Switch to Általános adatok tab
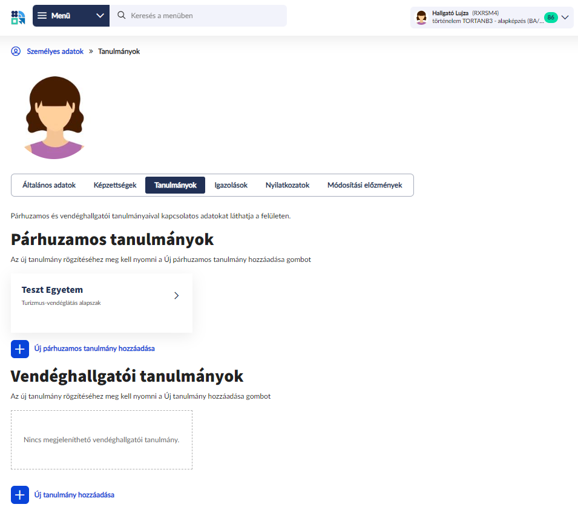 49,185
